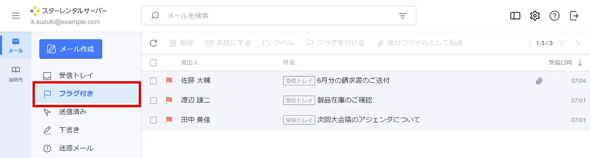Click the メール作成 button
Viewport: 590px width, 158px height.
coord(71,49)
